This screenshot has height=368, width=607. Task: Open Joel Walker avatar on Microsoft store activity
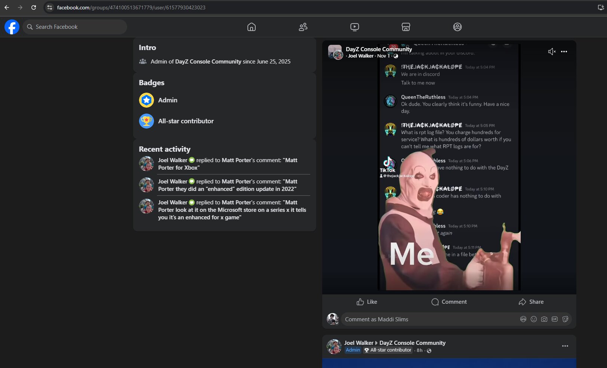coord(147,206)
